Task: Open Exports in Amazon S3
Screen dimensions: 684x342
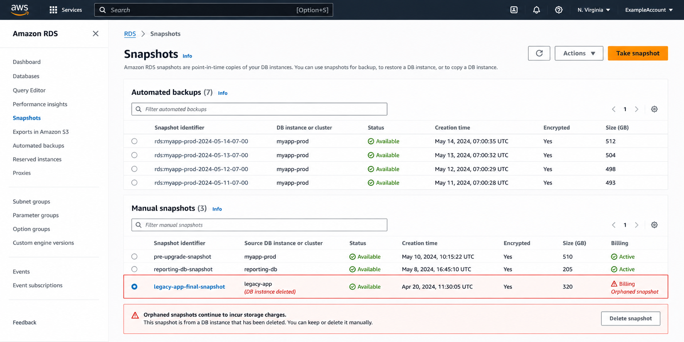Action: 40,132
